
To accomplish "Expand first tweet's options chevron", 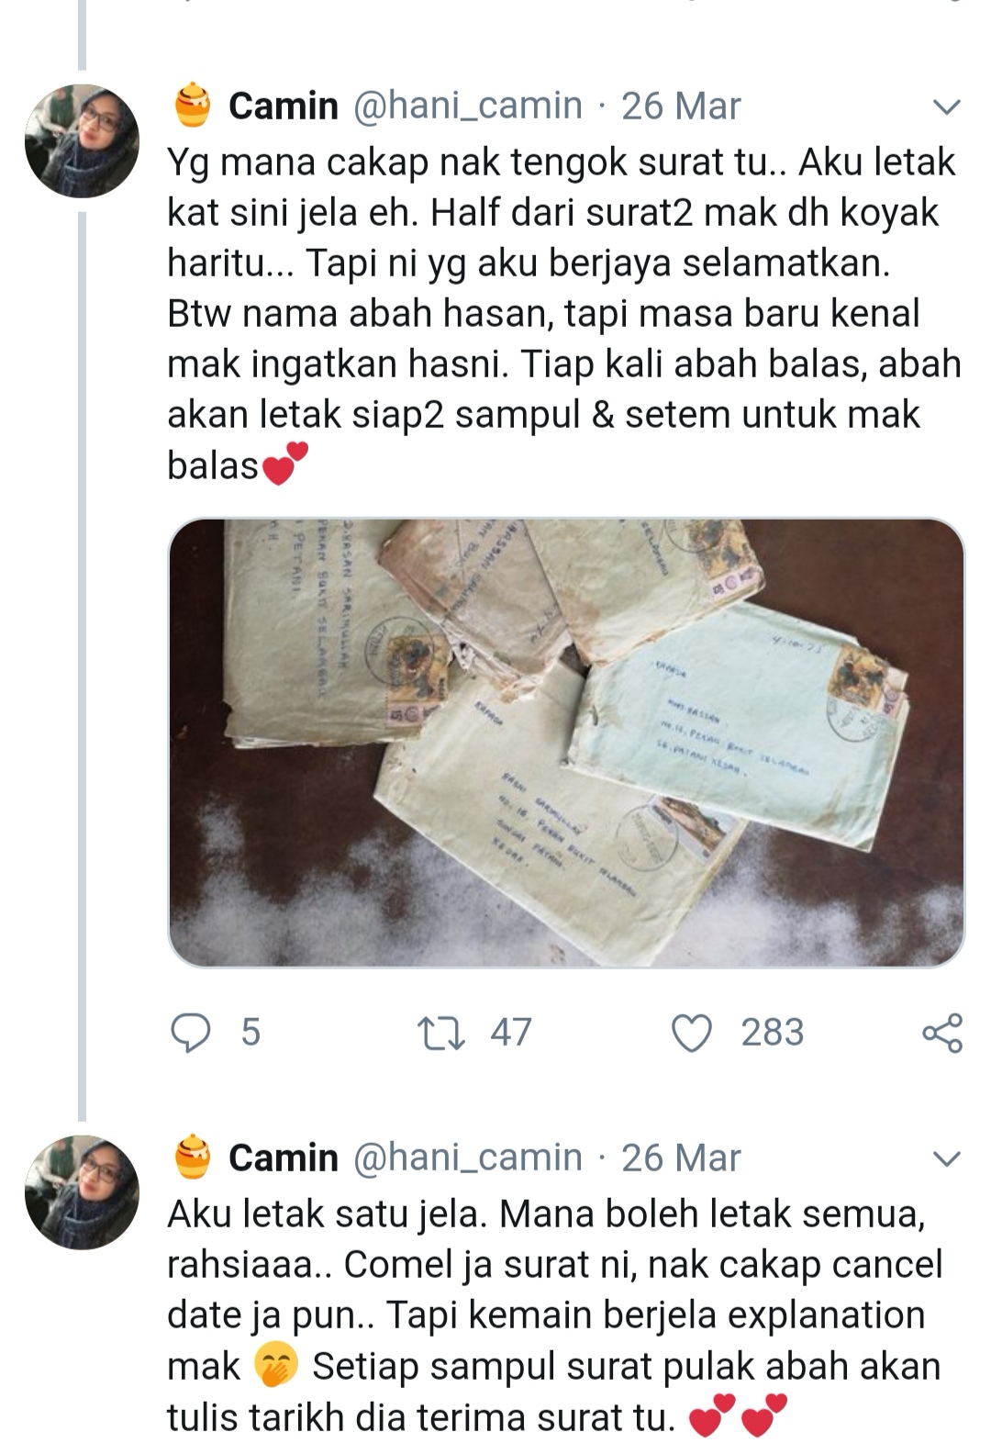I will [x=946, y=106].
